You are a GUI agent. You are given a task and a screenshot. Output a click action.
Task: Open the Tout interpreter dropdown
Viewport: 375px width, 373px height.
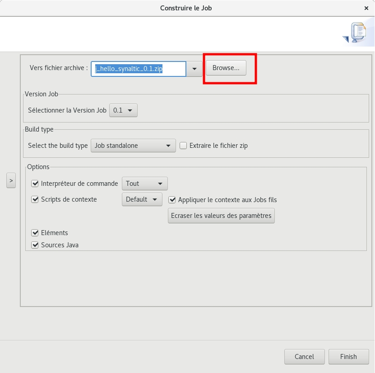tap(144, 184)
